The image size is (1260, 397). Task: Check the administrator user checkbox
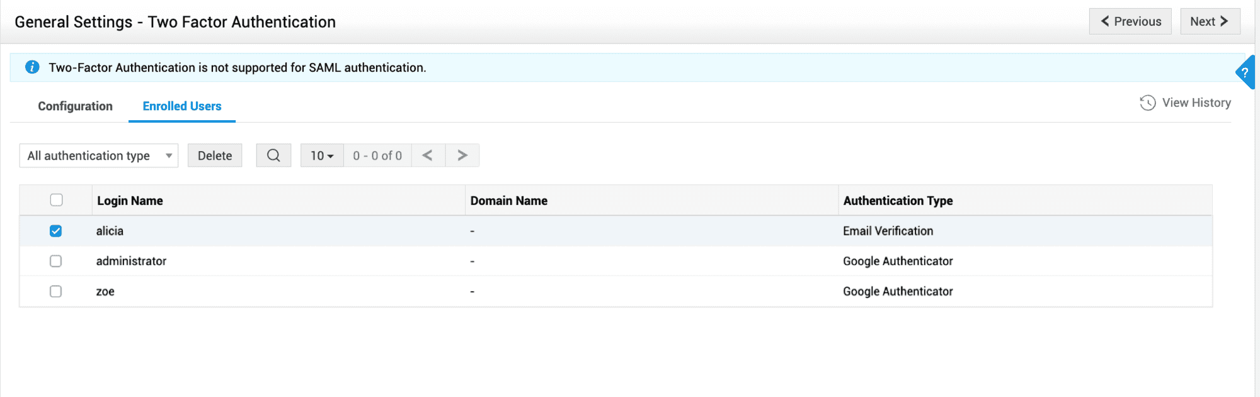[x=56, y=261]
